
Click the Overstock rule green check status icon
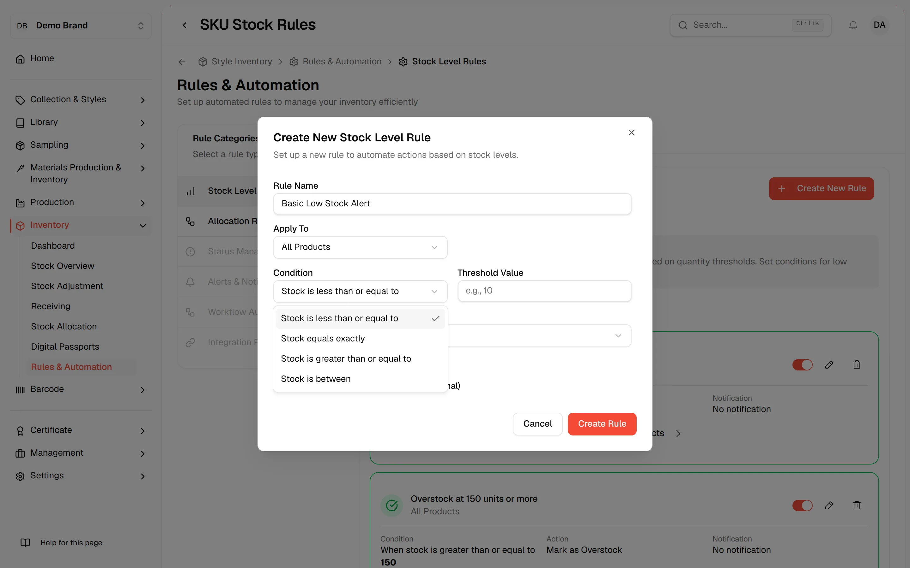click(x=392, y=505)
